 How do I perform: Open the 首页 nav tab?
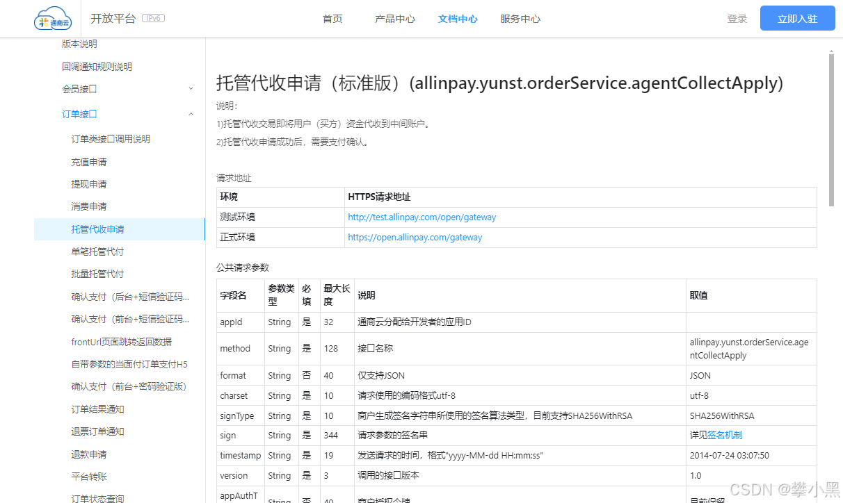tap(332, 19)
